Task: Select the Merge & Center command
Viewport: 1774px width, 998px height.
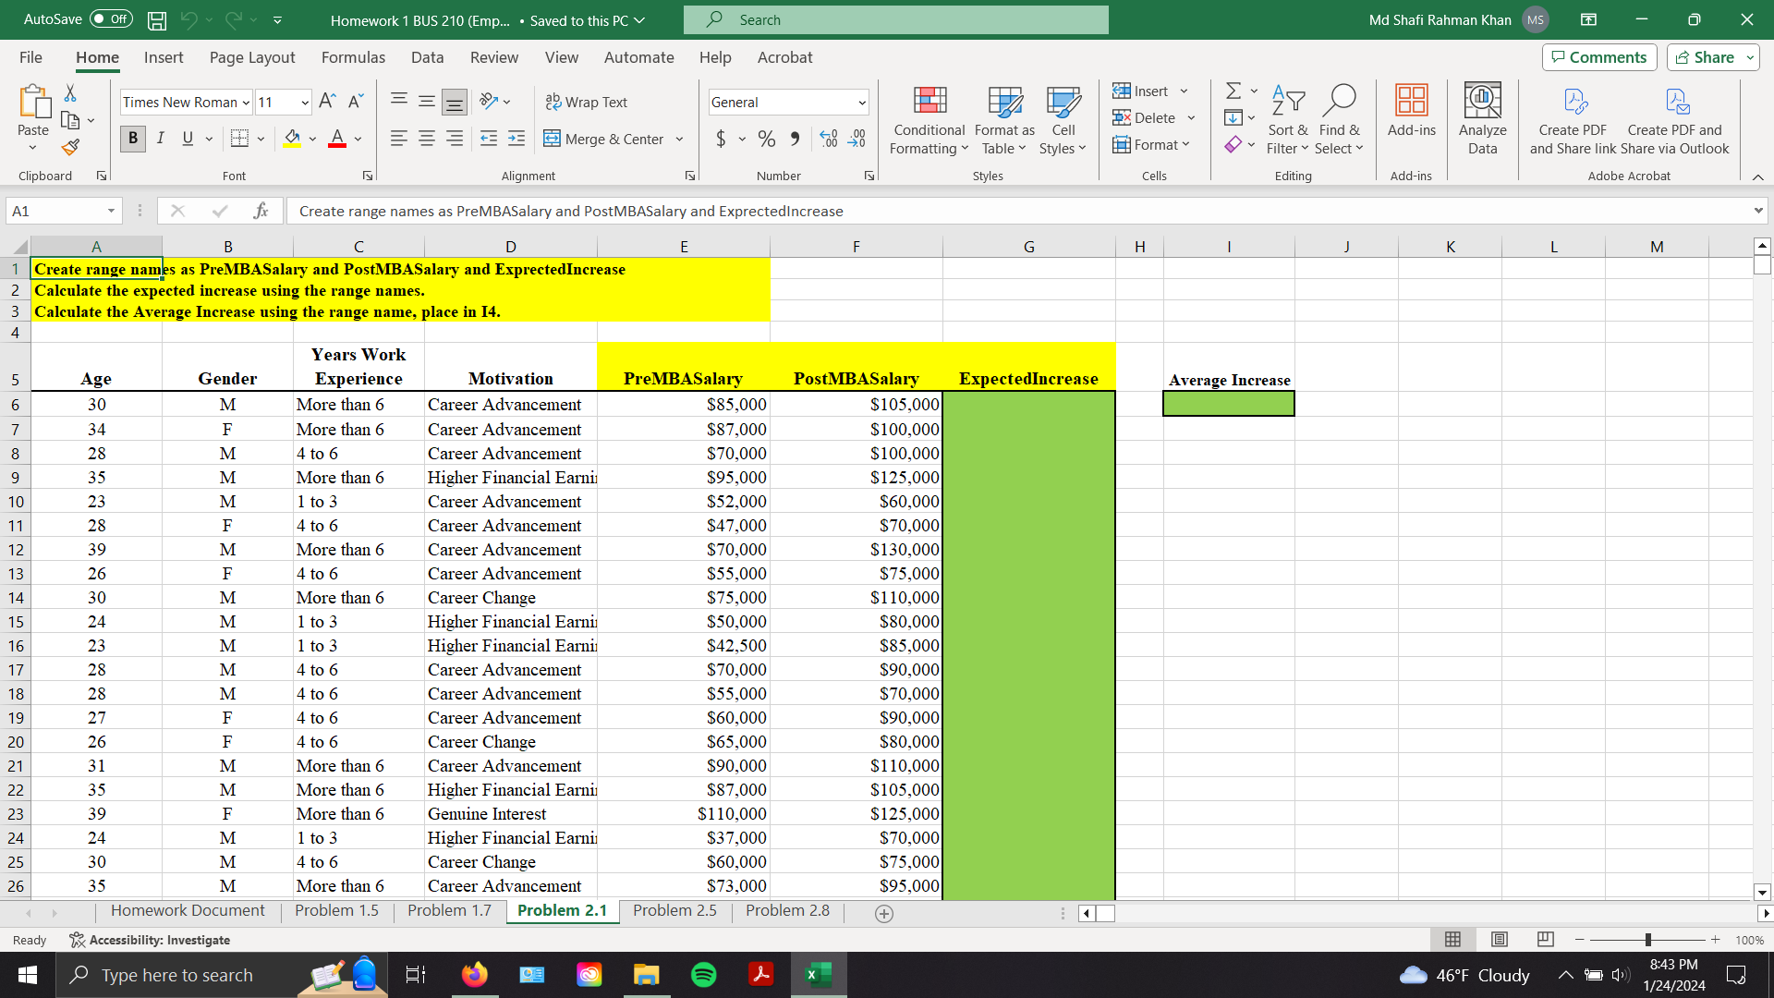Action: pos(605,139)
